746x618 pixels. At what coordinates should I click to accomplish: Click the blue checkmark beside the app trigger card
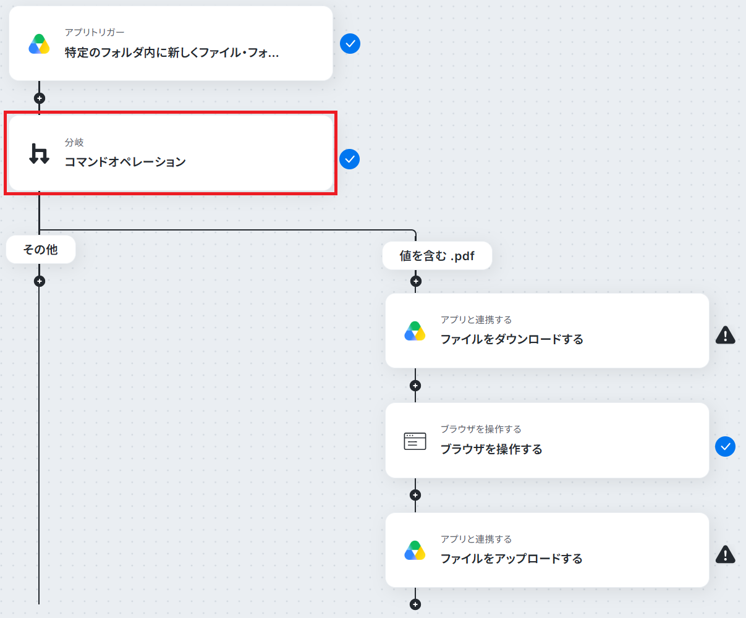click(350, 44)
